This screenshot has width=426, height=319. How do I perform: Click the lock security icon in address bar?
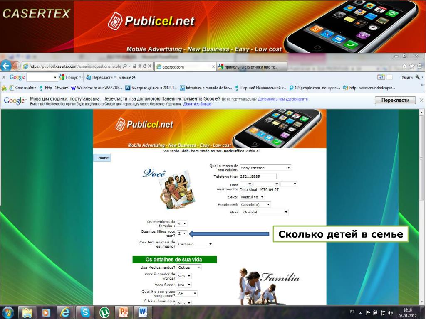pos(135,66)
